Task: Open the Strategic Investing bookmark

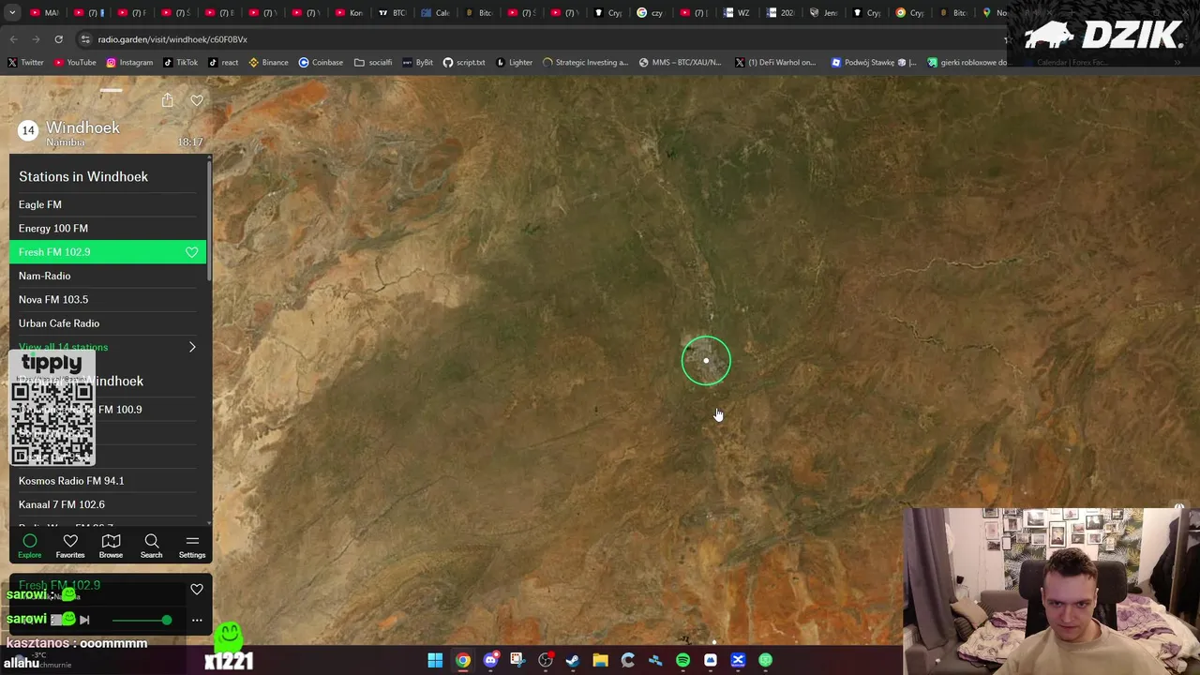Action: 585,63
